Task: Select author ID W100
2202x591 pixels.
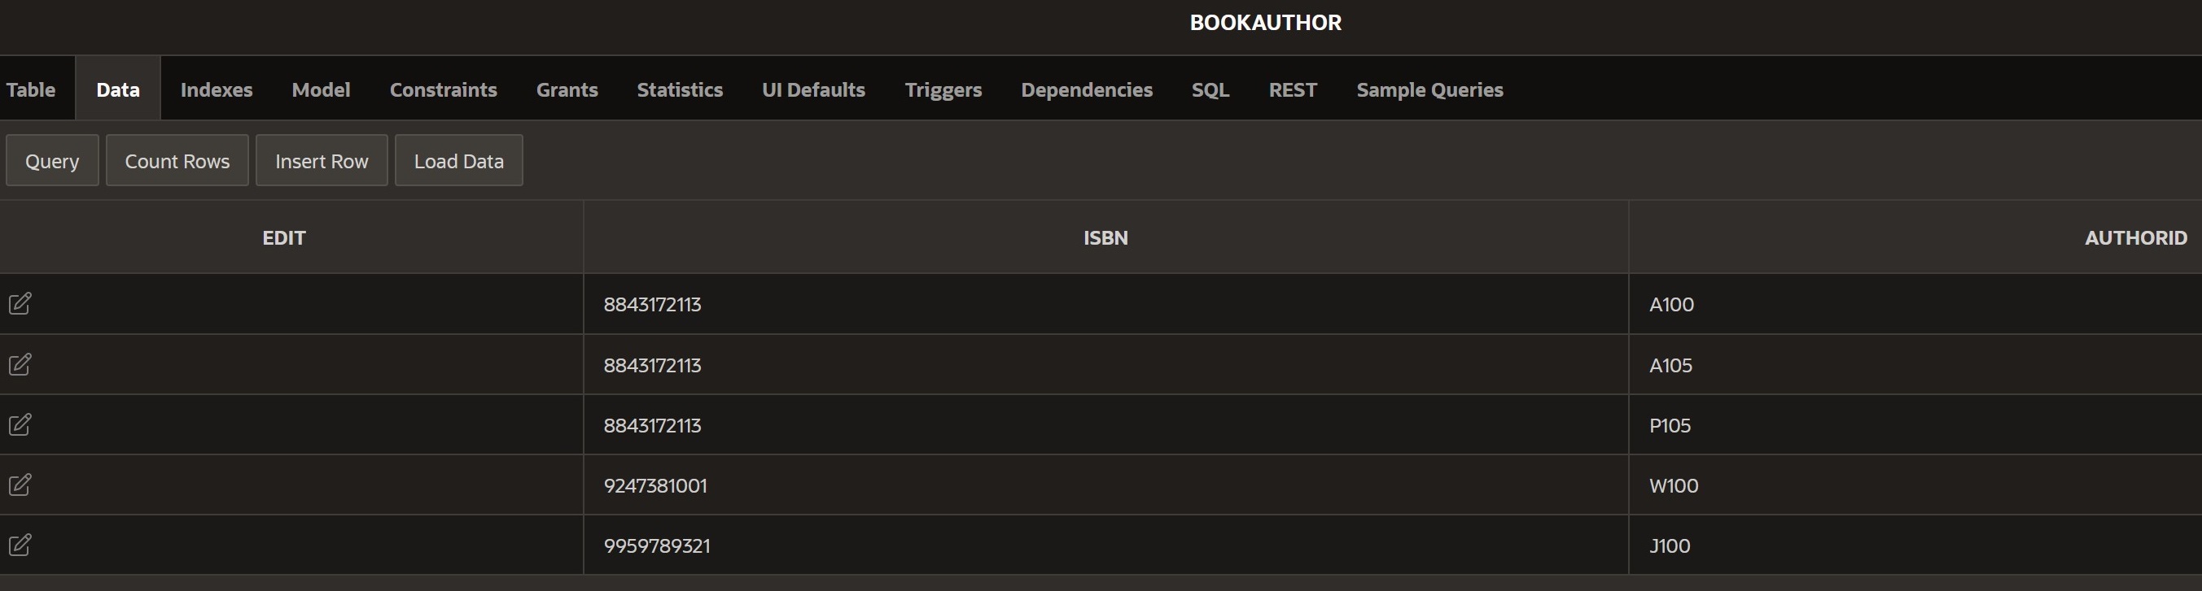Action: point(1674,485)
